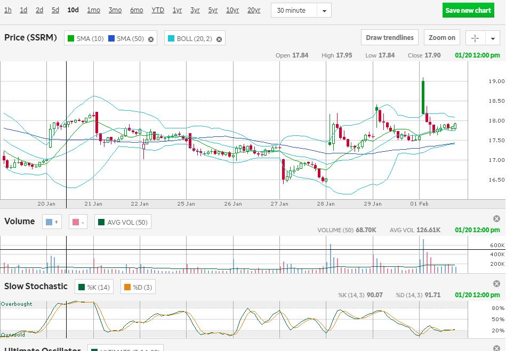The image size is (530, 351).
Task: Click the cyan BOLL color swatch
Action: coord(171,38)
